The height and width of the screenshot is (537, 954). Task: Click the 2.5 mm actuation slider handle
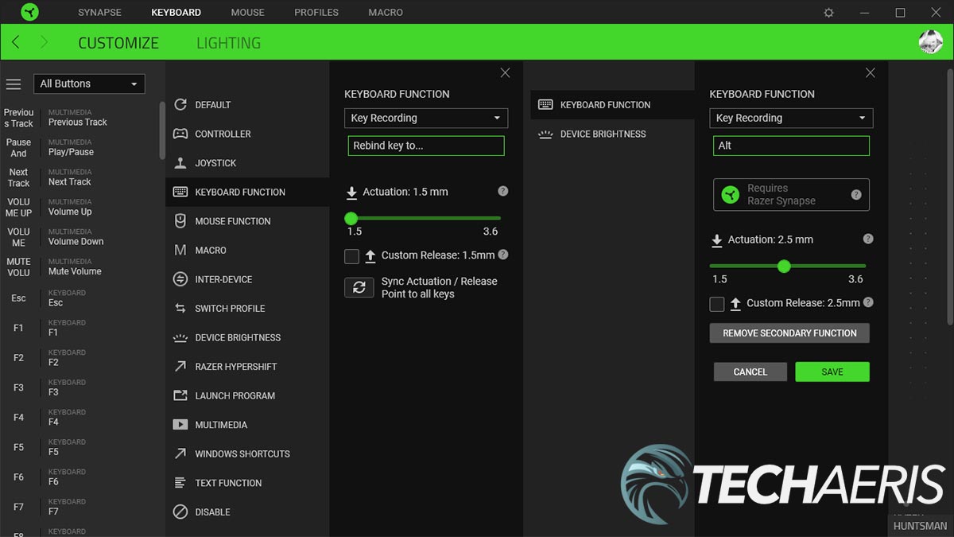tap(784, 266)
